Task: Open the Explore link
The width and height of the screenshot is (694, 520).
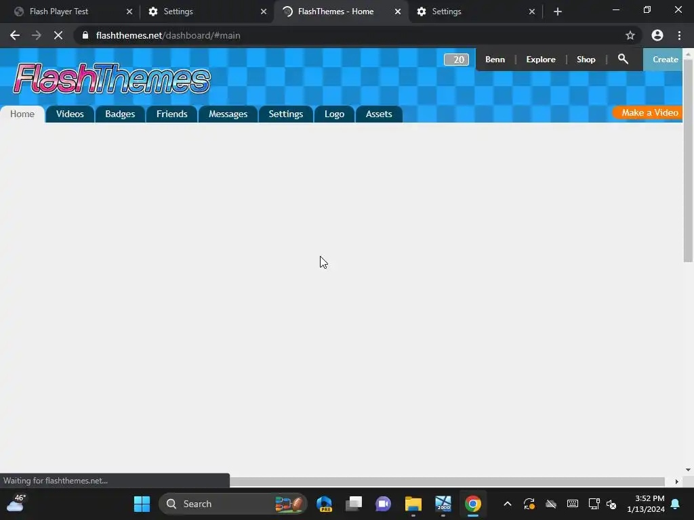Action: pyautogui.click(x=540, y=60)
